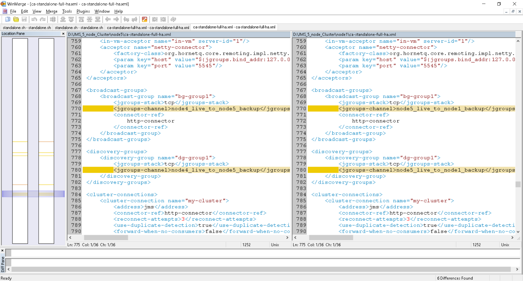Viewport: 523px width, 281px height.
Task: Copy all differences to the right
Action: click(155, 19)
